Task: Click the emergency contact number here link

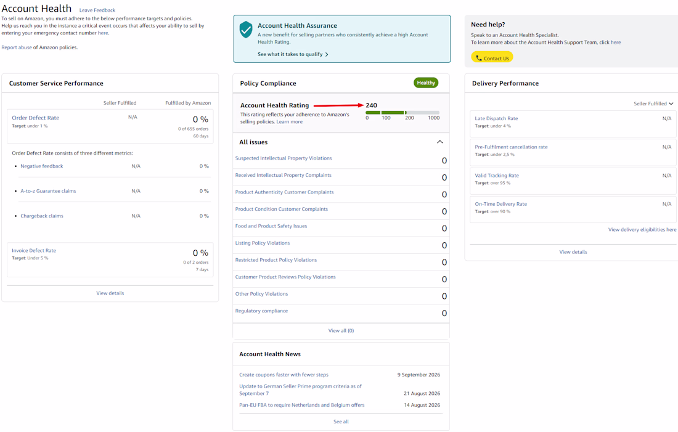Action: [103, 33]
